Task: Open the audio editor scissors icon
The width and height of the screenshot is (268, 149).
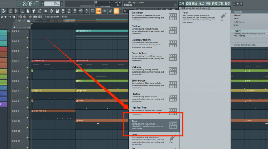Action: (x=69, y=11)
